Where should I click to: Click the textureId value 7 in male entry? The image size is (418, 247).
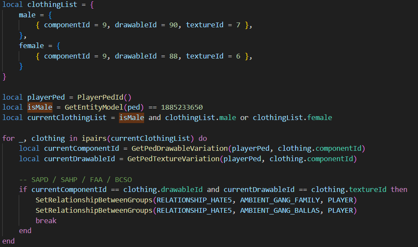click(238, 25)
